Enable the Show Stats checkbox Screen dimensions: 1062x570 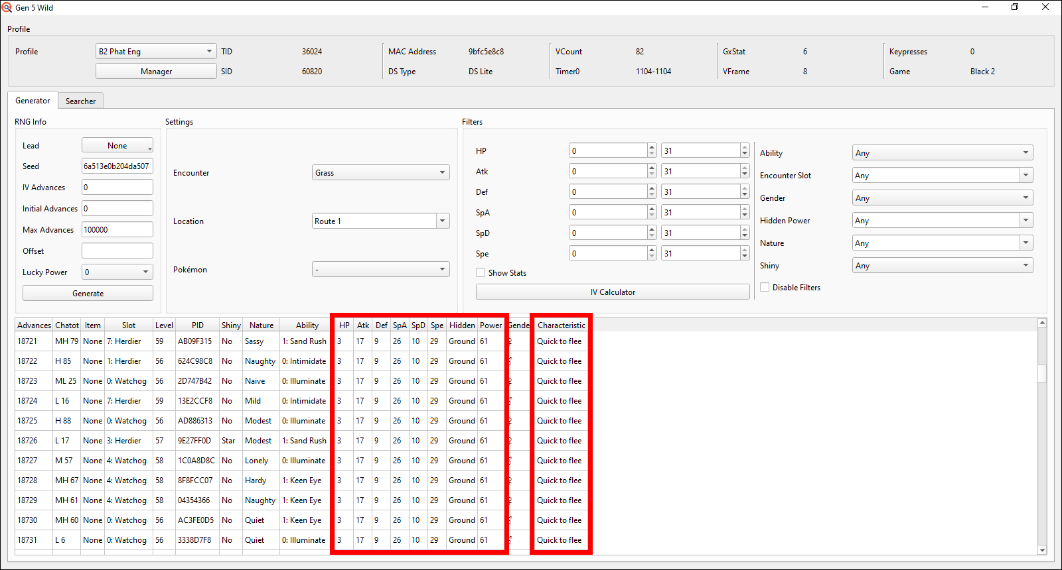point(481,273)
